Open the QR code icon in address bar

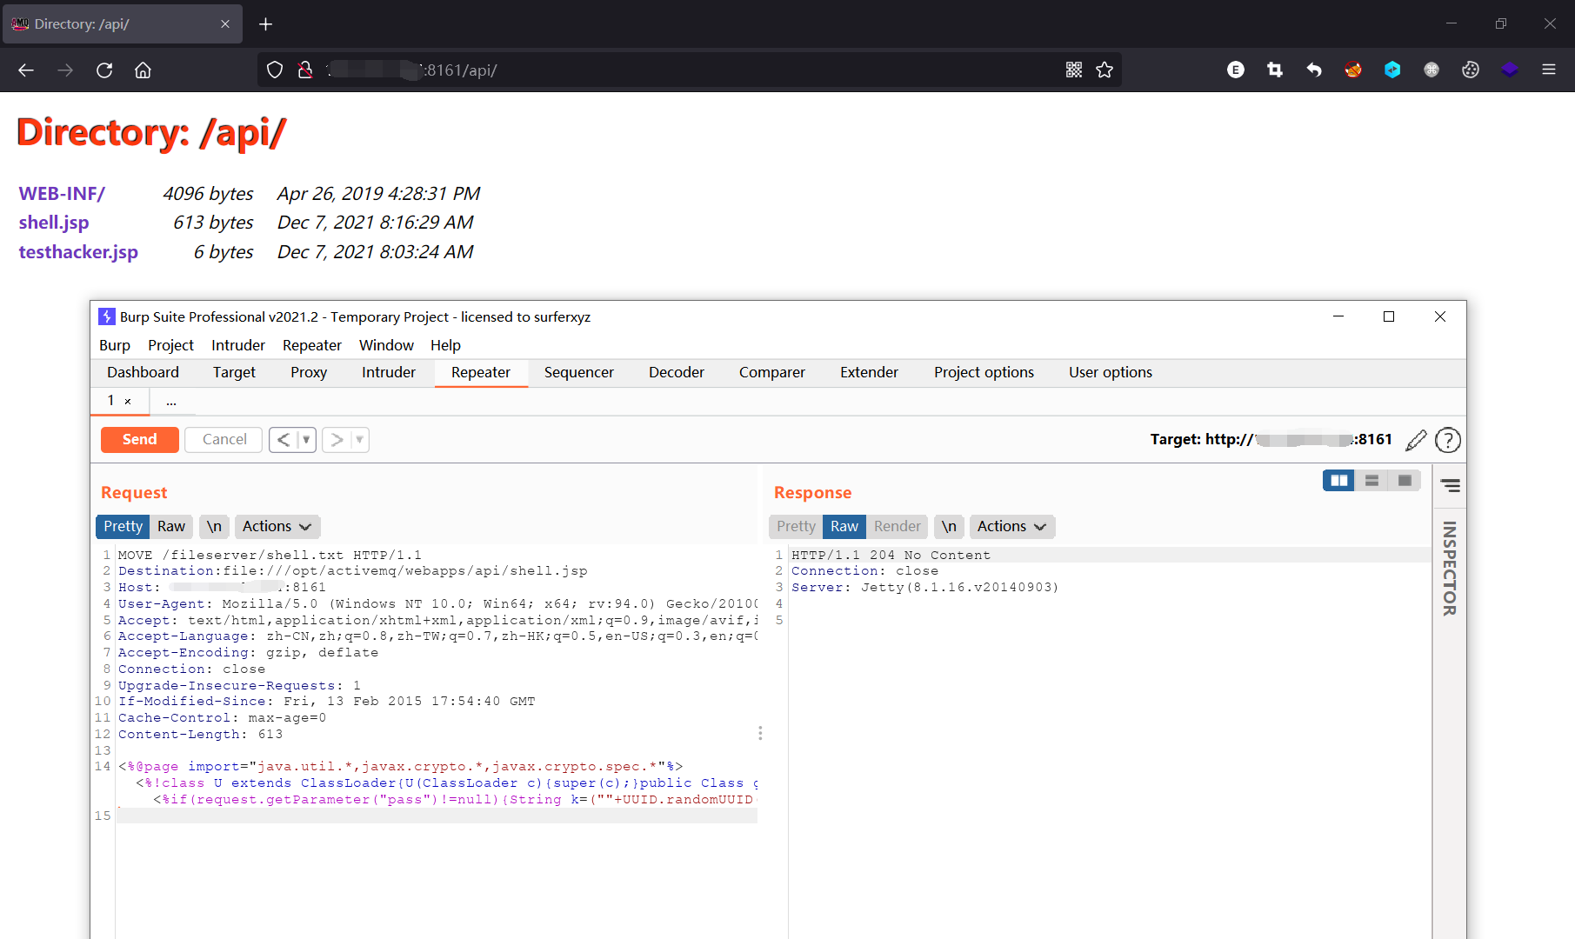[x=1074, y=70]
